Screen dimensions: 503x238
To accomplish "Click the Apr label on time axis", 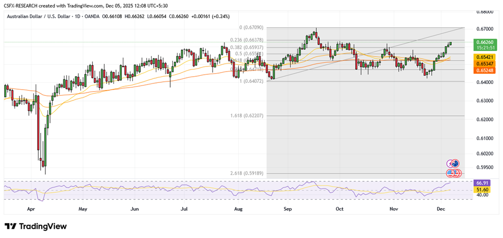I will pos(30,210).
